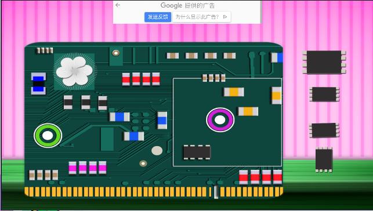Click the blue component at board's top-right corner
The height and width of the screenshot is (211, 373).
[x=277, y=57]
